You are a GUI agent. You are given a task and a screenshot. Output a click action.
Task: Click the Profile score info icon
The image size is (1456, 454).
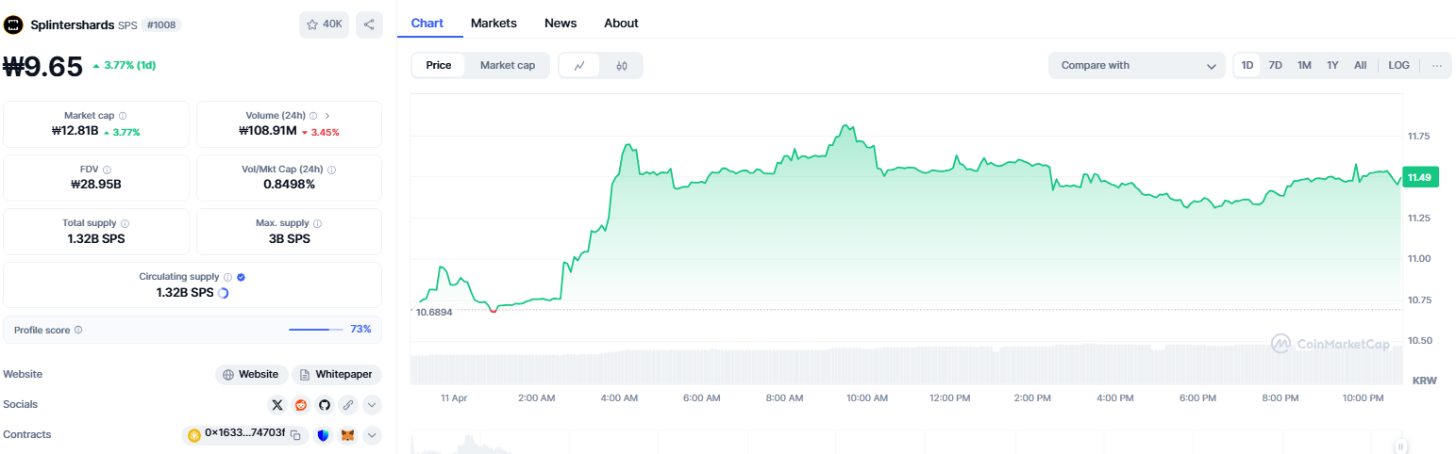point(78,330)
